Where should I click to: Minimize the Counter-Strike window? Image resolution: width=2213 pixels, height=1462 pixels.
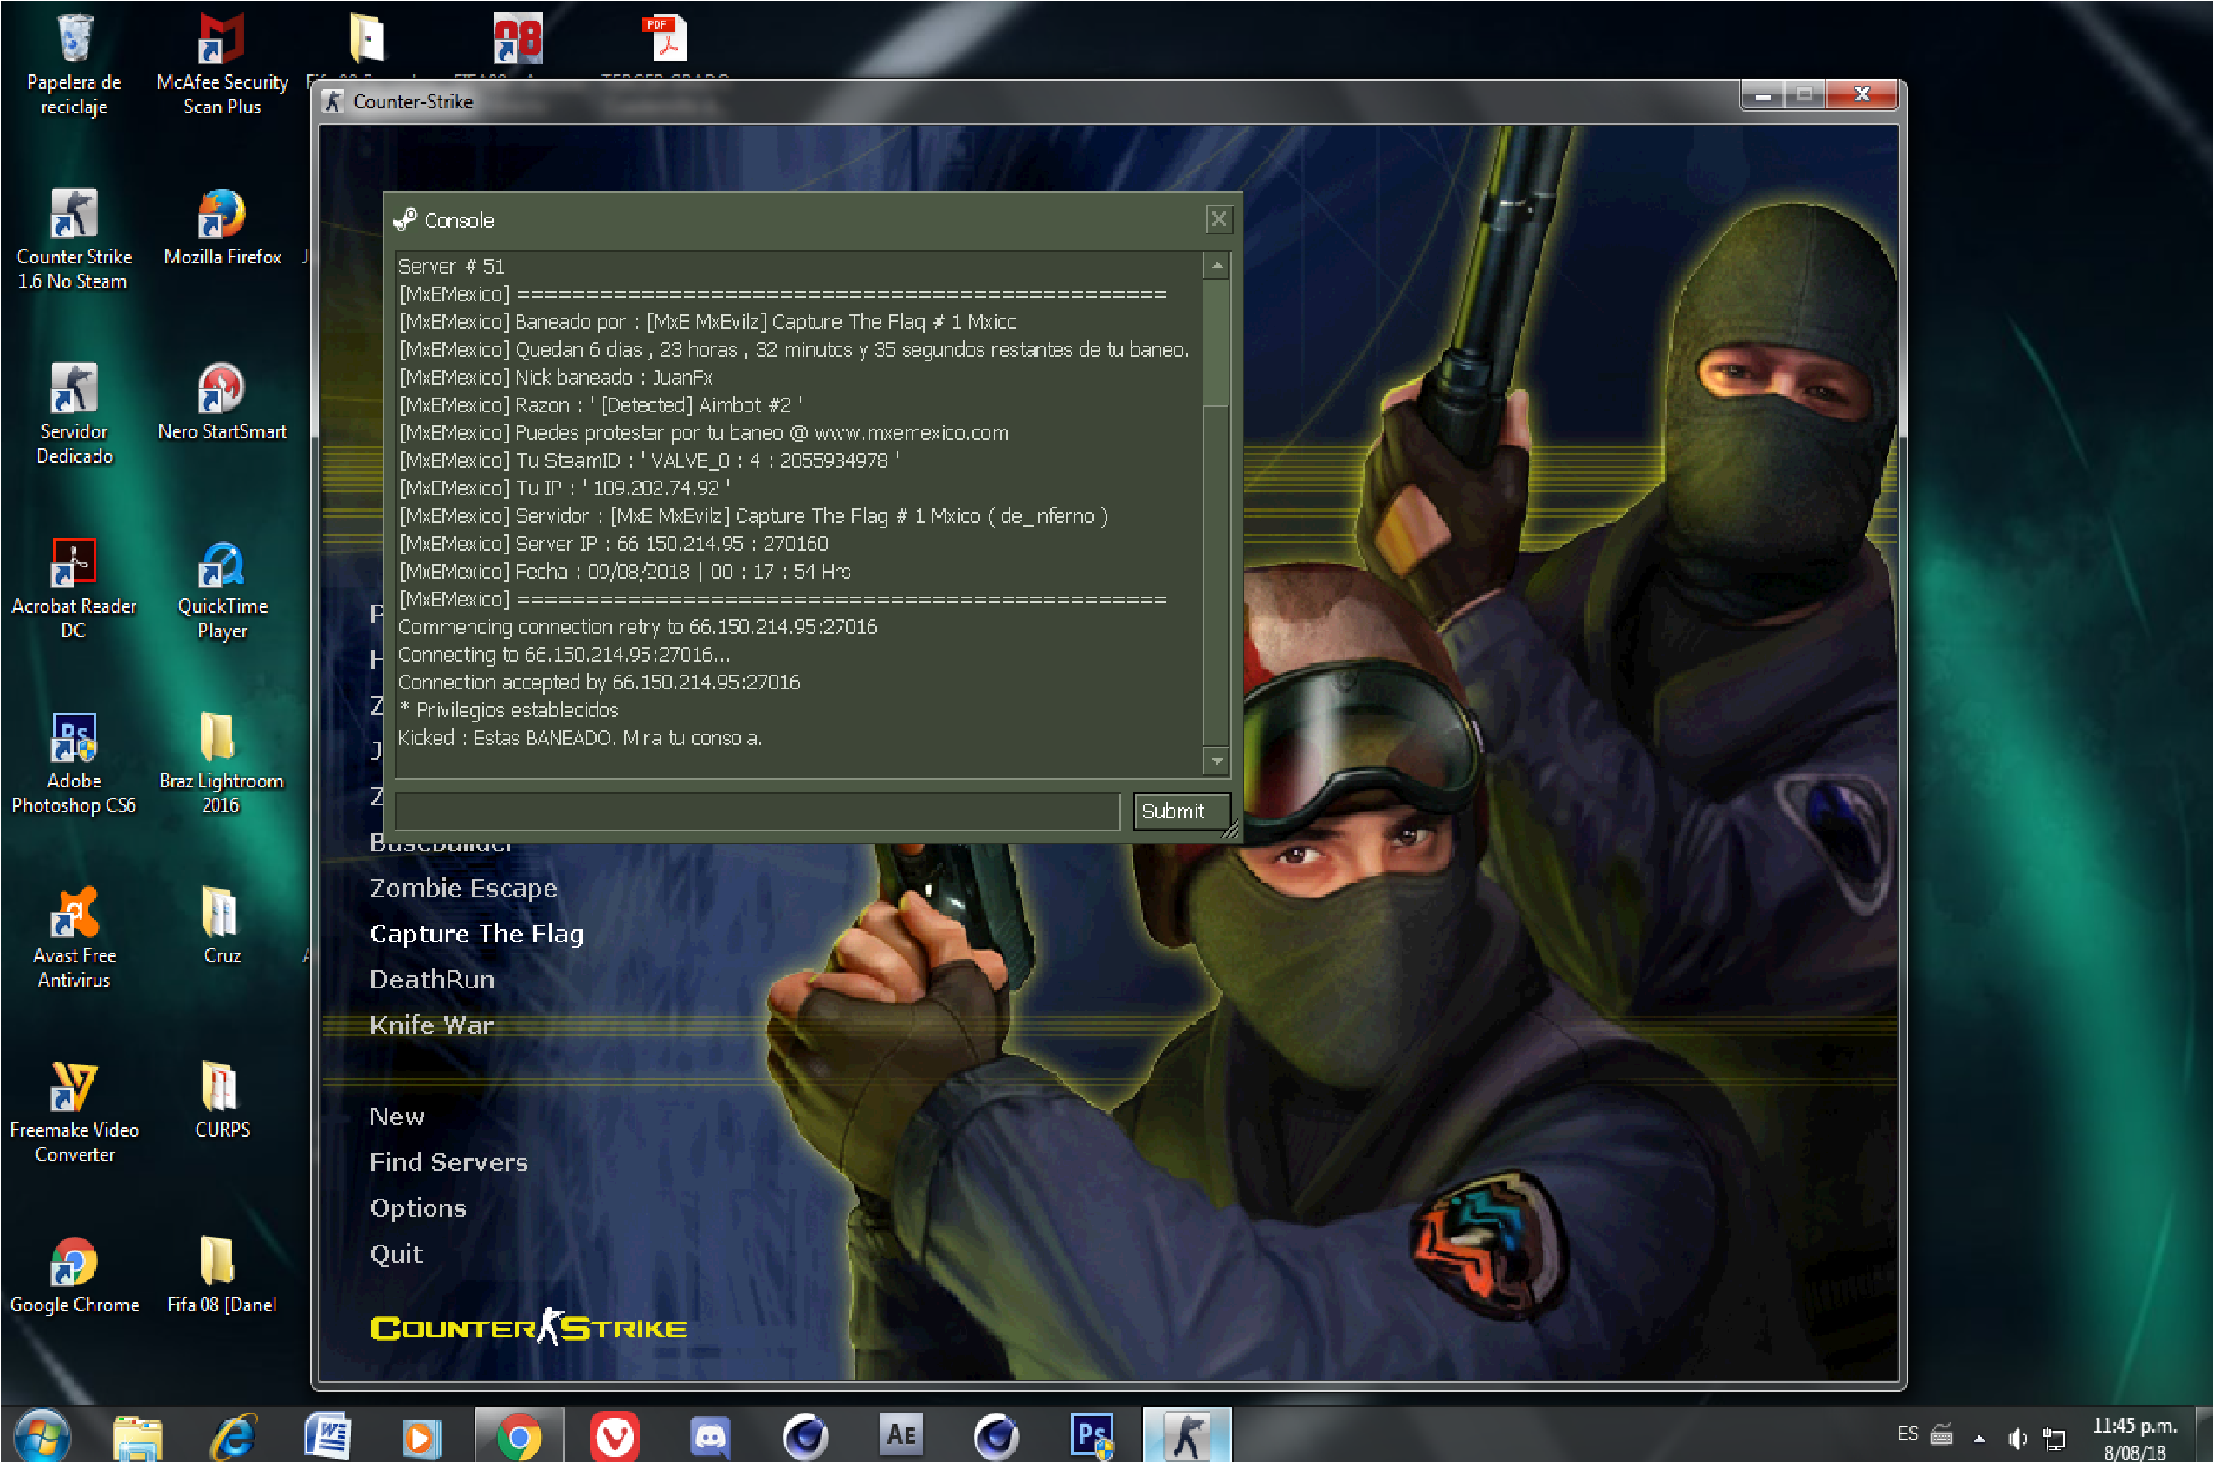point(1762,95)
